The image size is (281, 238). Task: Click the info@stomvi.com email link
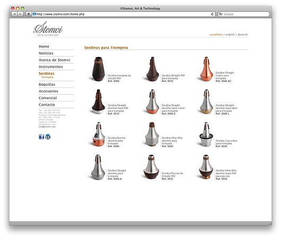(x=47, y=126)
